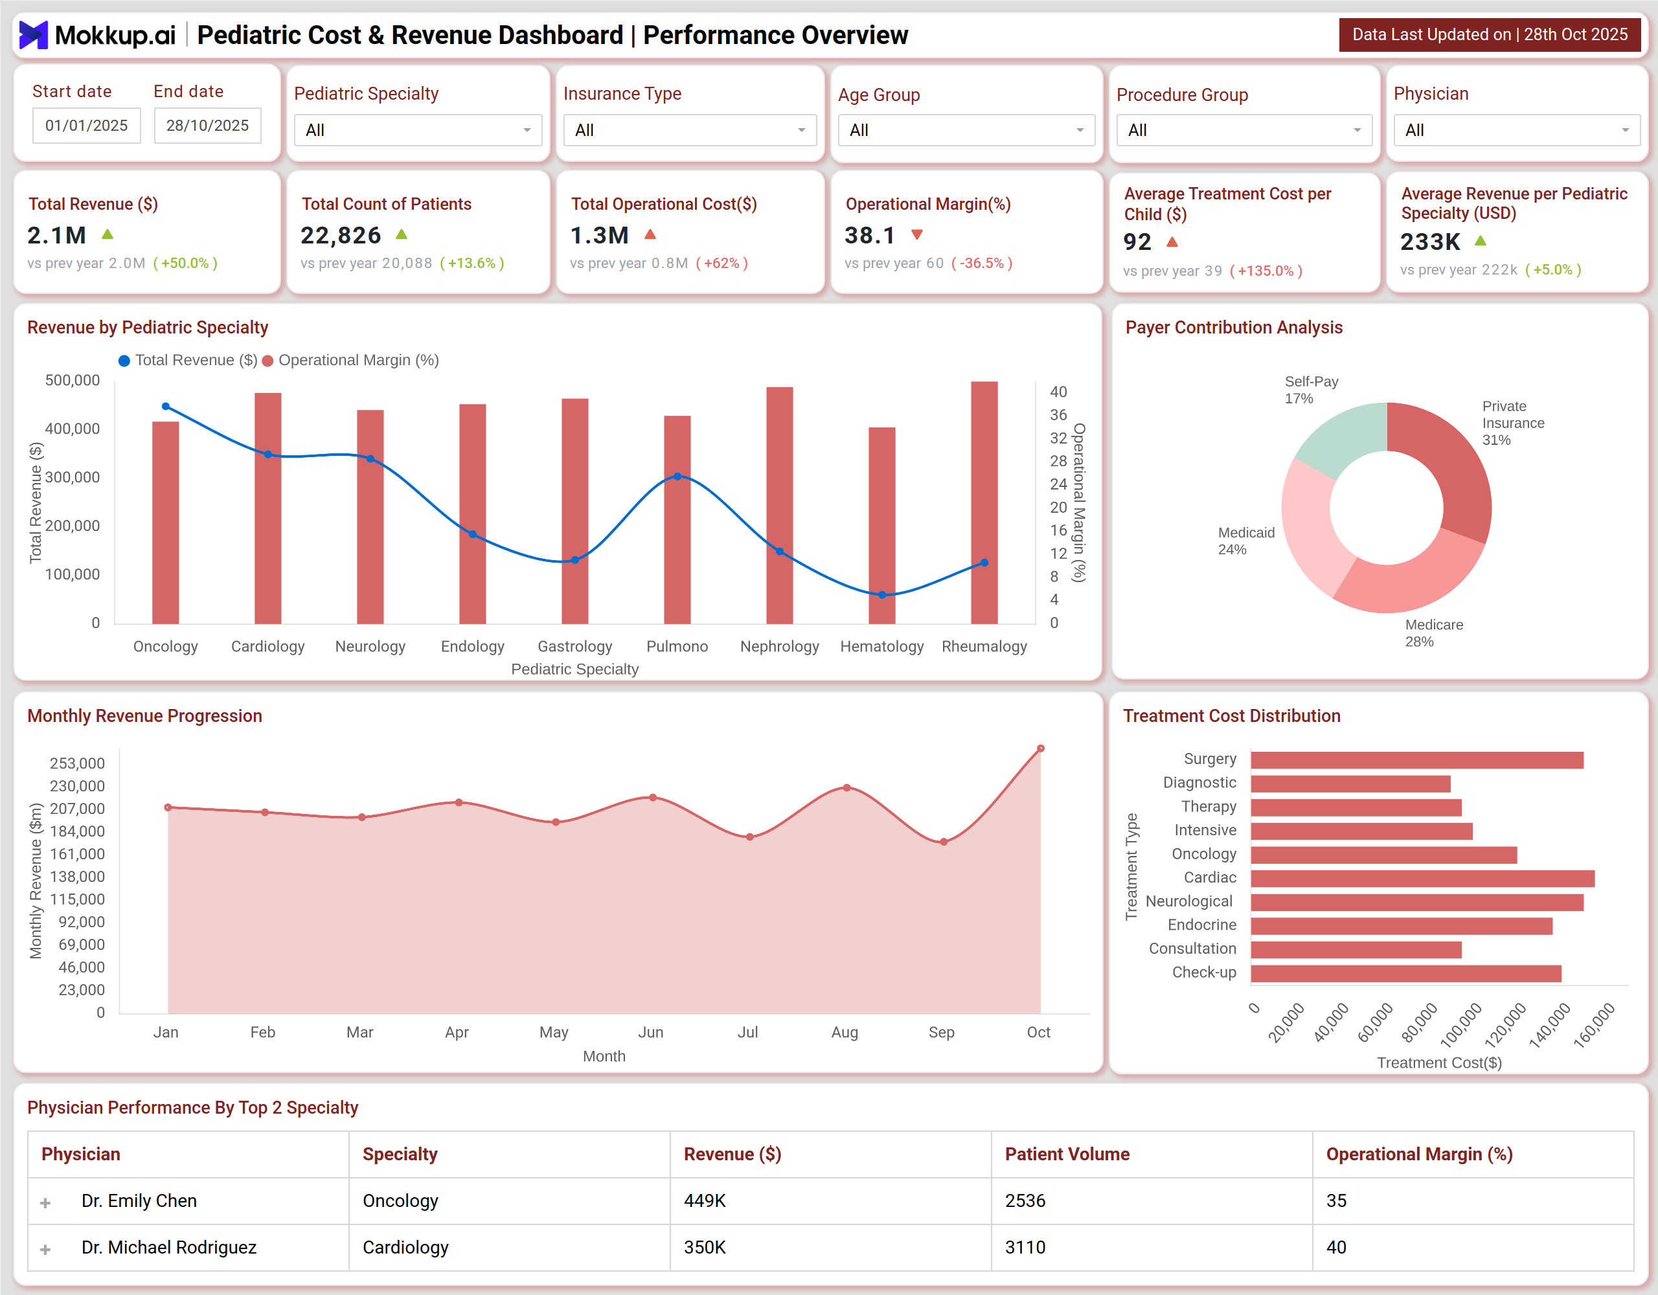This screenshot has width=1658, height=1295.
Task: Click the Mokkup.ai logo icon
Action: click(x=34, y=35)
